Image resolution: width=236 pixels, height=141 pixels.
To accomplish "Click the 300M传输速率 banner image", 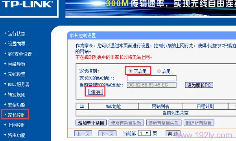I will point(151,8).
